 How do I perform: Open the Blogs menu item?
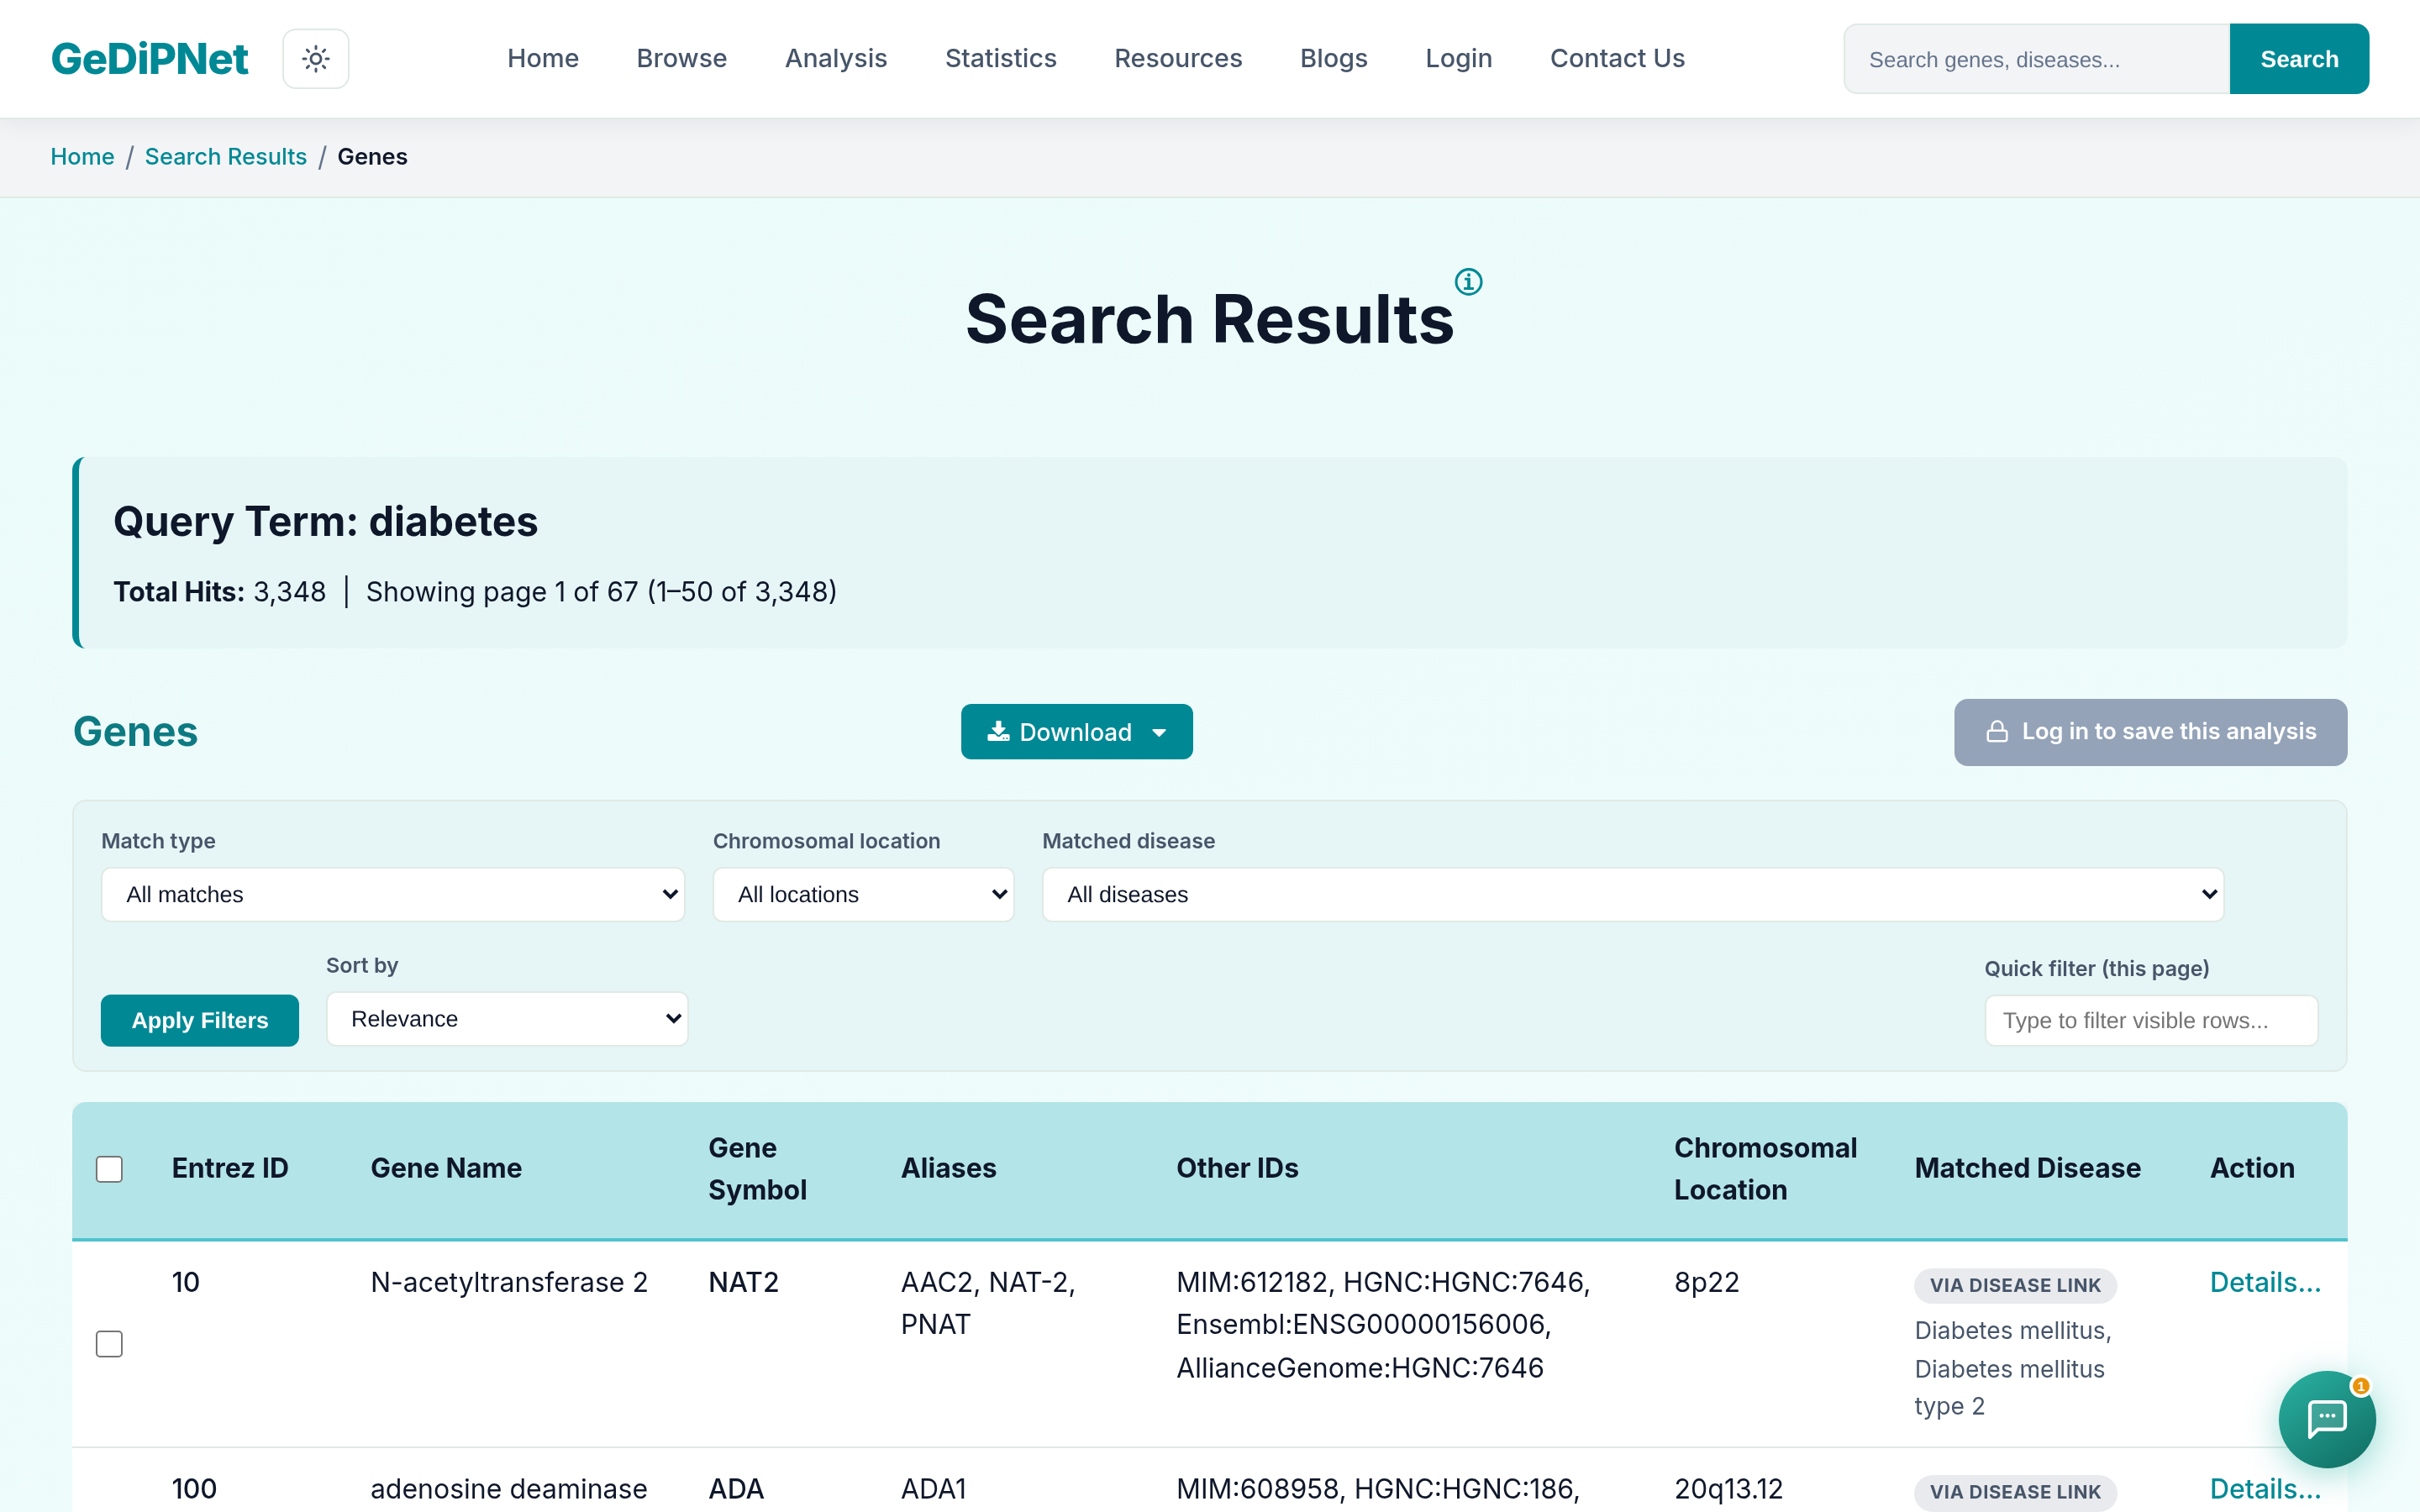click(x=1333, y=59)
